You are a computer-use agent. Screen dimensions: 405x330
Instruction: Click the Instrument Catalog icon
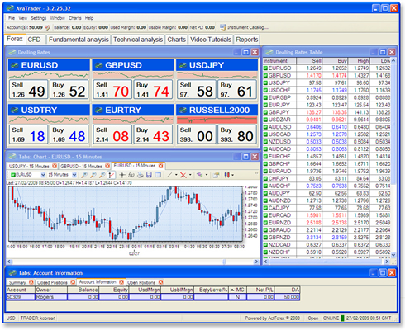pyautogui.click(x=222, y=27)
